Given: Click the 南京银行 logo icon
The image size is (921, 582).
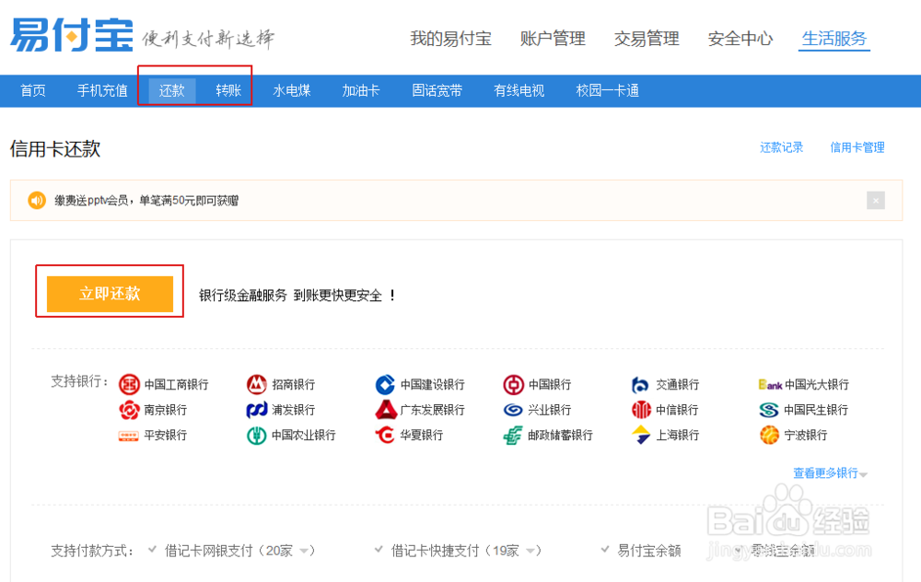Looking at the screenshot, I should click(129, 410).
